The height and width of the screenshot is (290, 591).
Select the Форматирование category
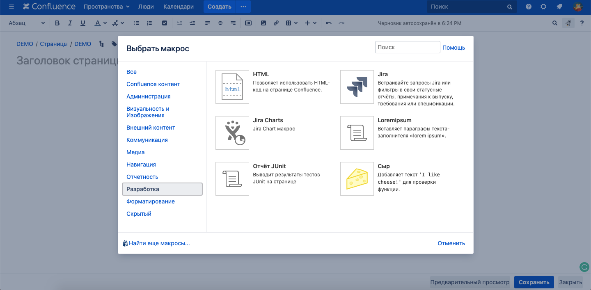(x=151, y=201)
